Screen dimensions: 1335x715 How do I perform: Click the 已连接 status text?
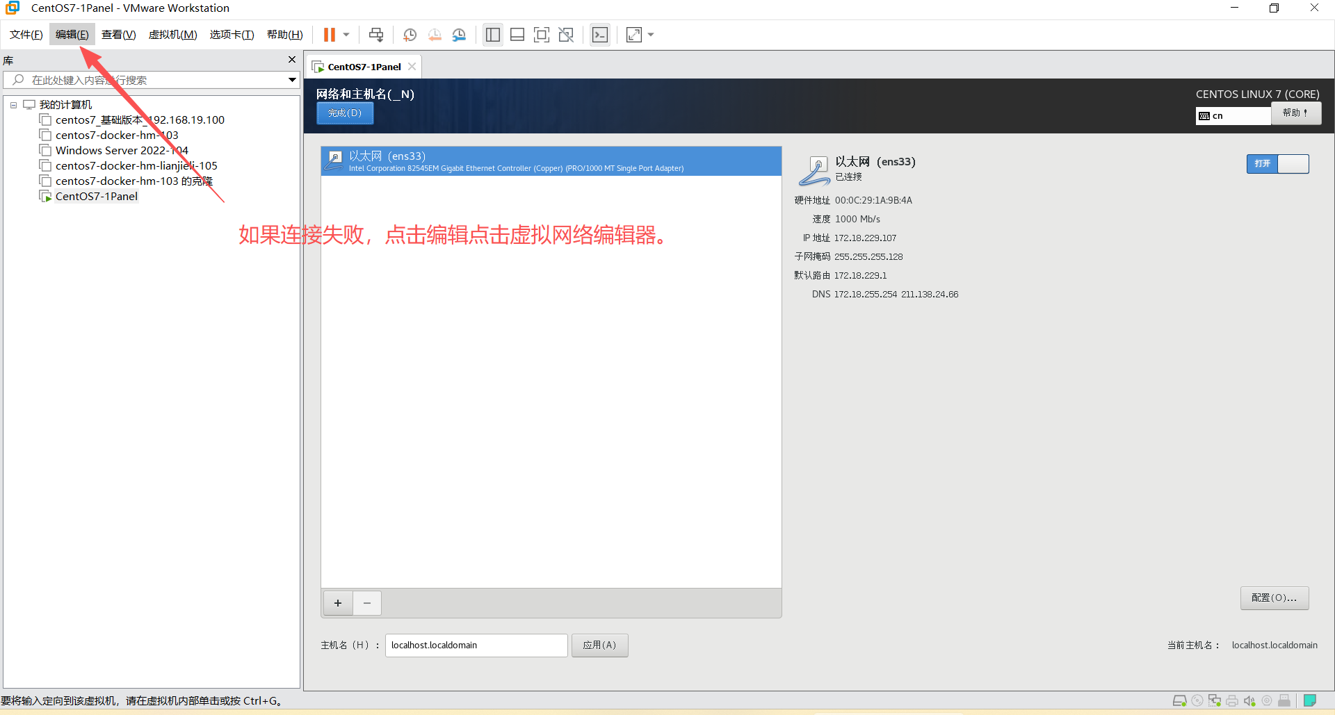[848, 177]
